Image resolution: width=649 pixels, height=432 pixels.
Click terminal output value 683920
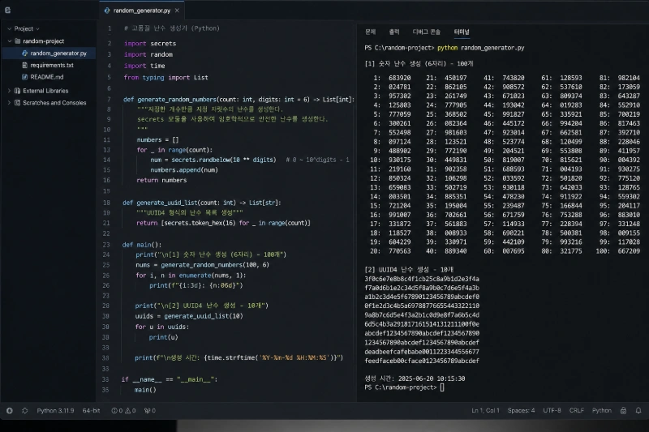pos(399,78)
